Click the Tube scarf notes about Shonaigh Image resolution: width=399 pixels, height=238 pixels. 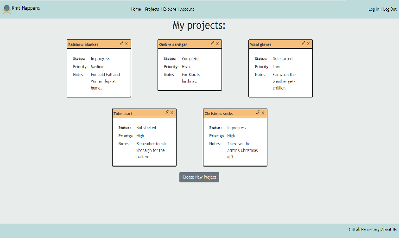pos(151,150)
